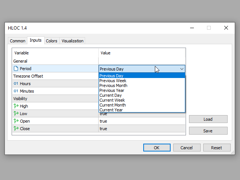Click the green arrow icon beside Open
Screen dimensions: 240x180
coord(16,121)
